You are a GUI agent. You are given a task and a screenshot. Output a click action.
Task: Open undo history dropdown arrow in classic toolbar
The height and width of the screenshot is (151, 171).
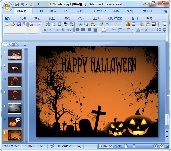coord(112,24)
